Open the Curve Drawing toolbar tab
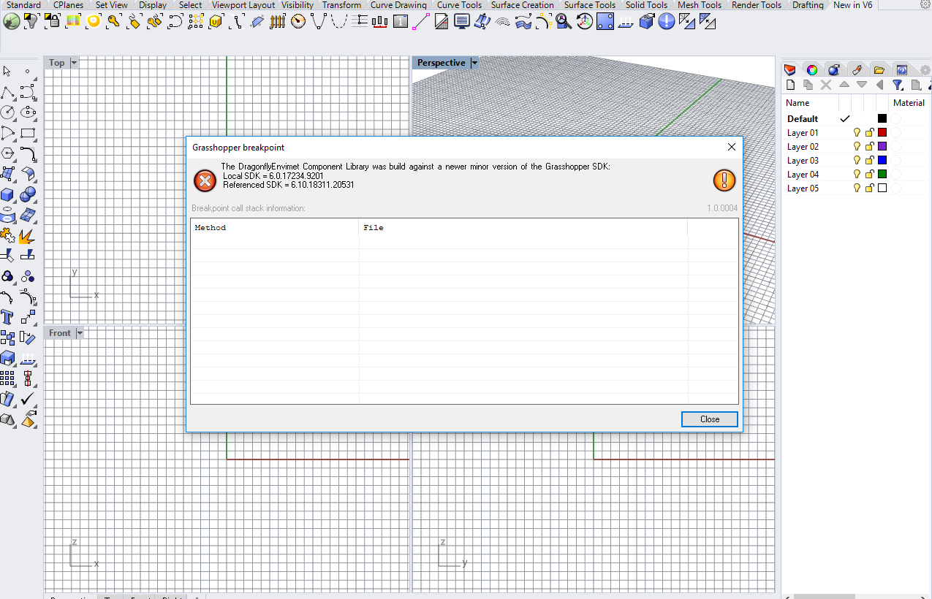Image resolution: width=932 pixels, height=599 pixels. click(x=398, y=5)
